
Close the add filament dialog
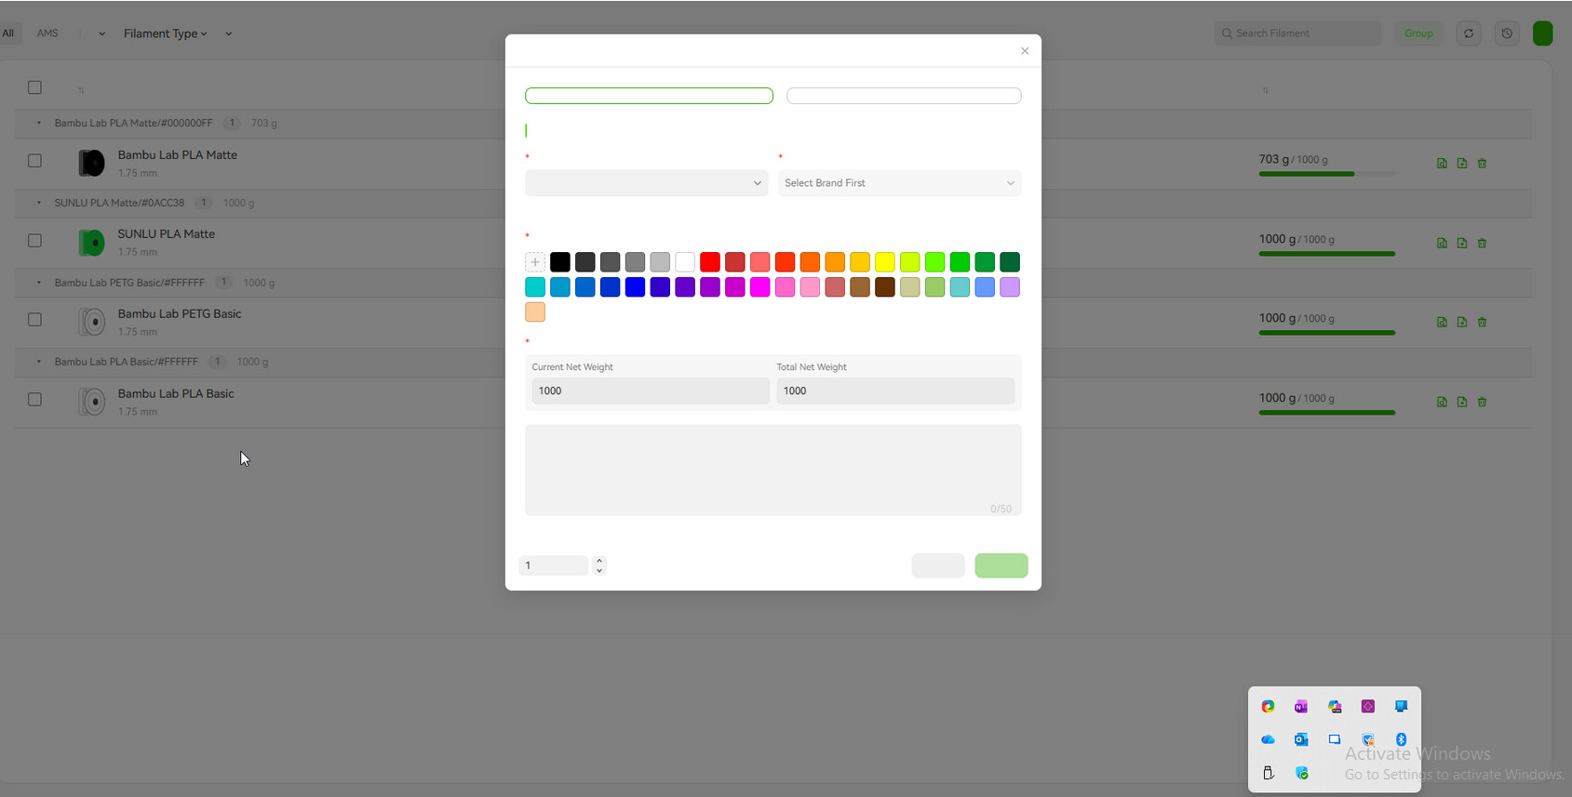[1025, 51]
